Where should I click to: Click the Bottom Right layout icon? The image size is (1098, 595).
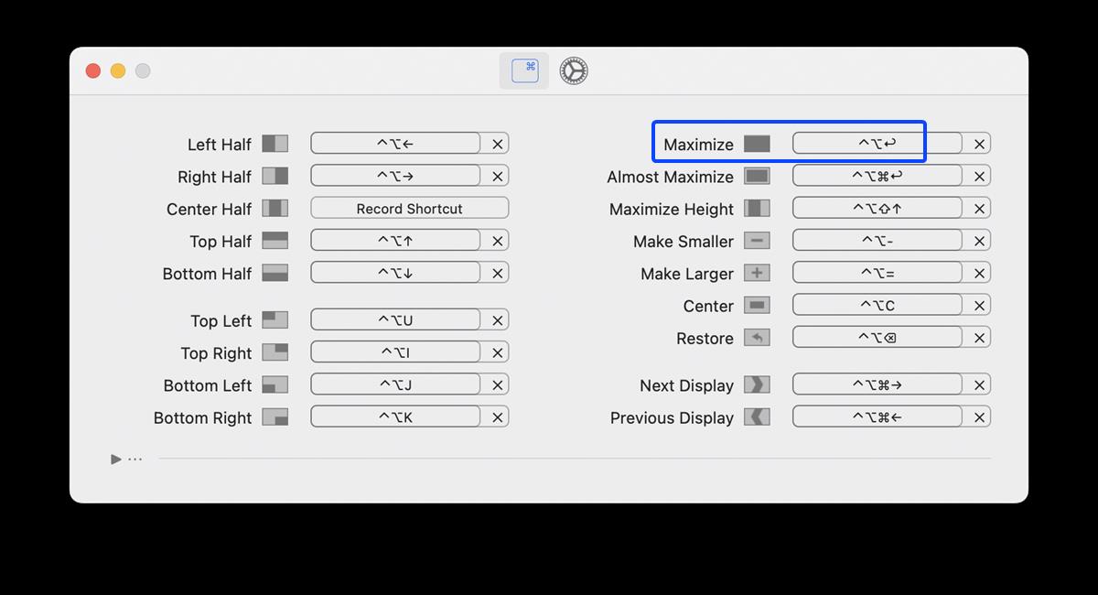275,416
